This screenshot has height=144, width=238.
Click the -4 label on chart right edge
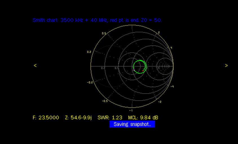tap(172, 86)
